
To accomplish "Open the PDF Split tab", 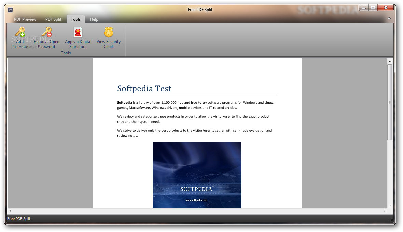I will tap(54, 19).
